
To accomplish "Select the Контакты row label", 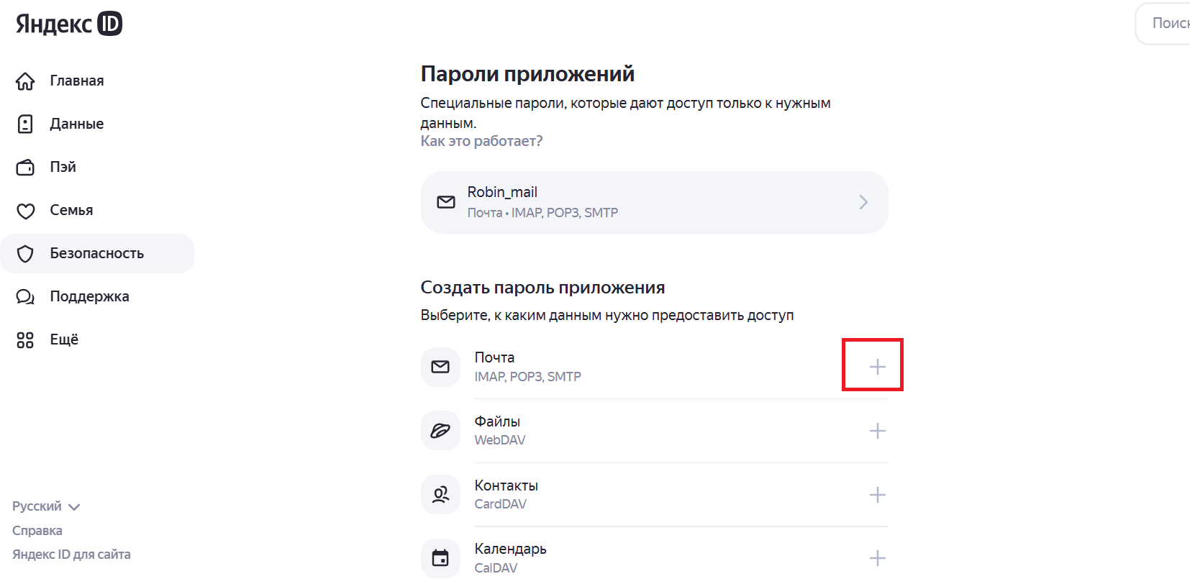I will (x=507, y=485).
